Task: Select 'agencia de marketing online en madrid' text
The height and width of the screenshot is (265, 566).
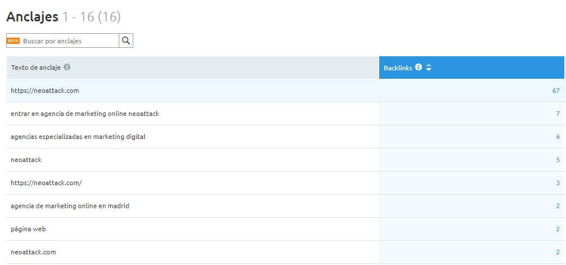Action: coord(70,206)
